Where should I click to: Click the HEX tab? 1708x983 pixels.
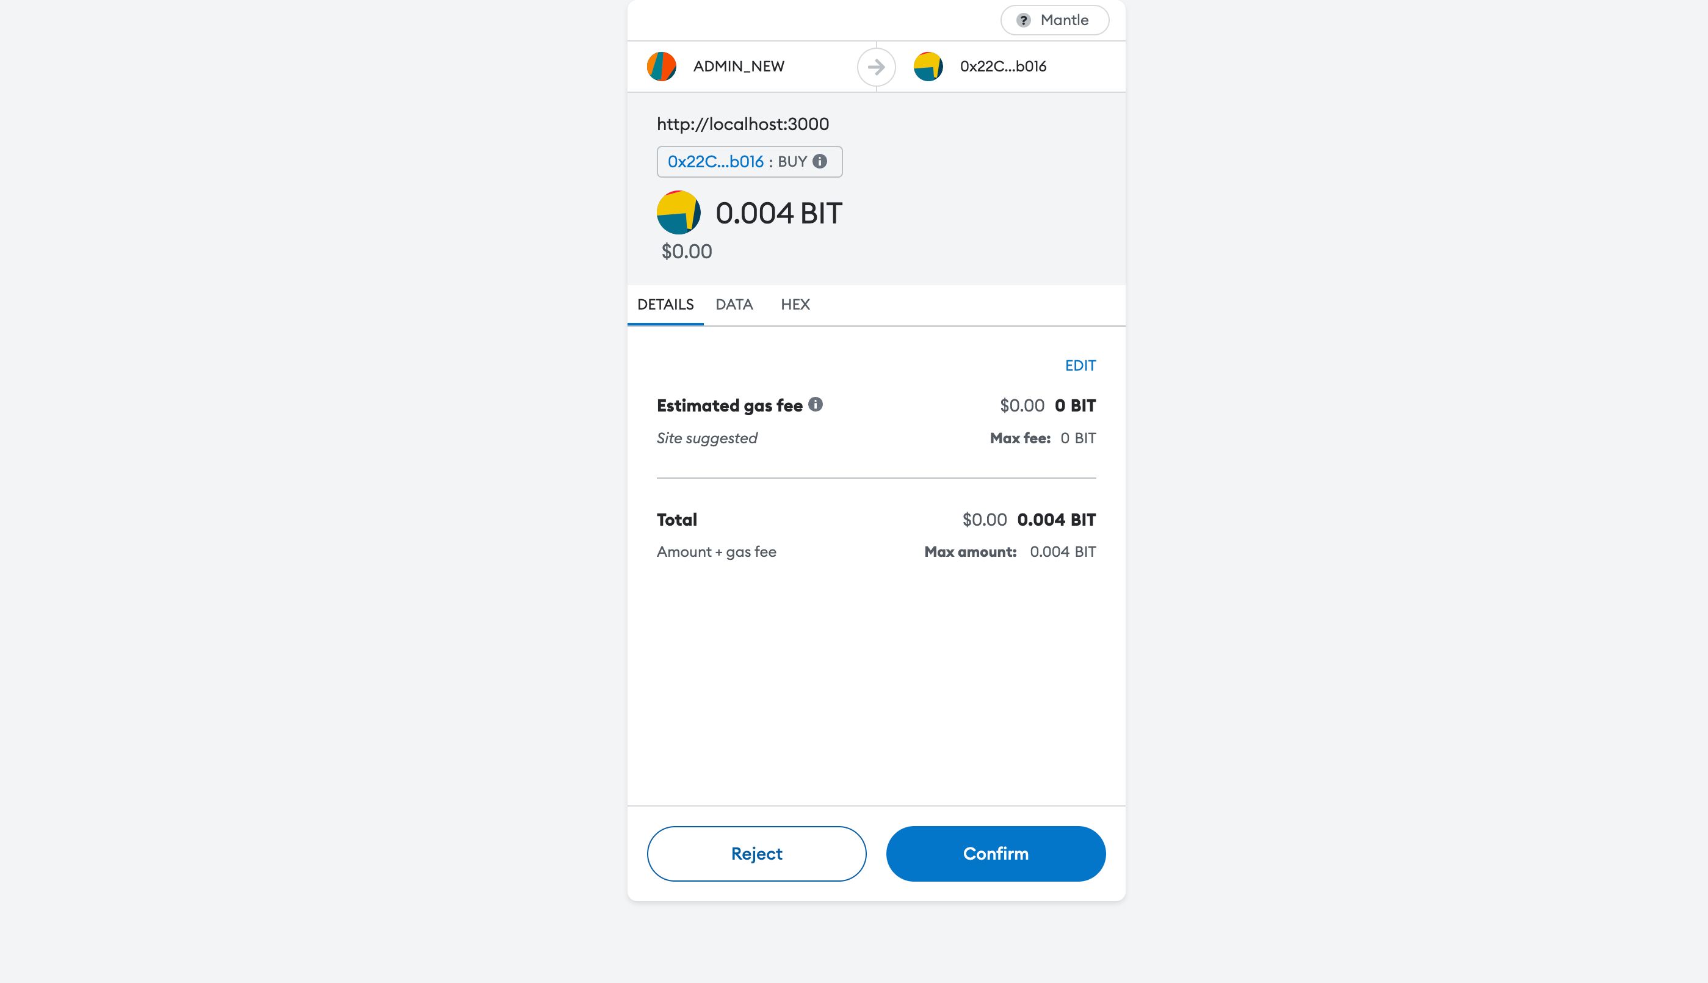(795, 304)
